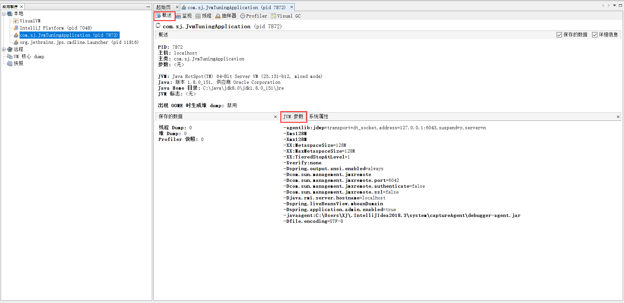
Task: Toggle the 详细信息 checkbox
Action: 595,35
